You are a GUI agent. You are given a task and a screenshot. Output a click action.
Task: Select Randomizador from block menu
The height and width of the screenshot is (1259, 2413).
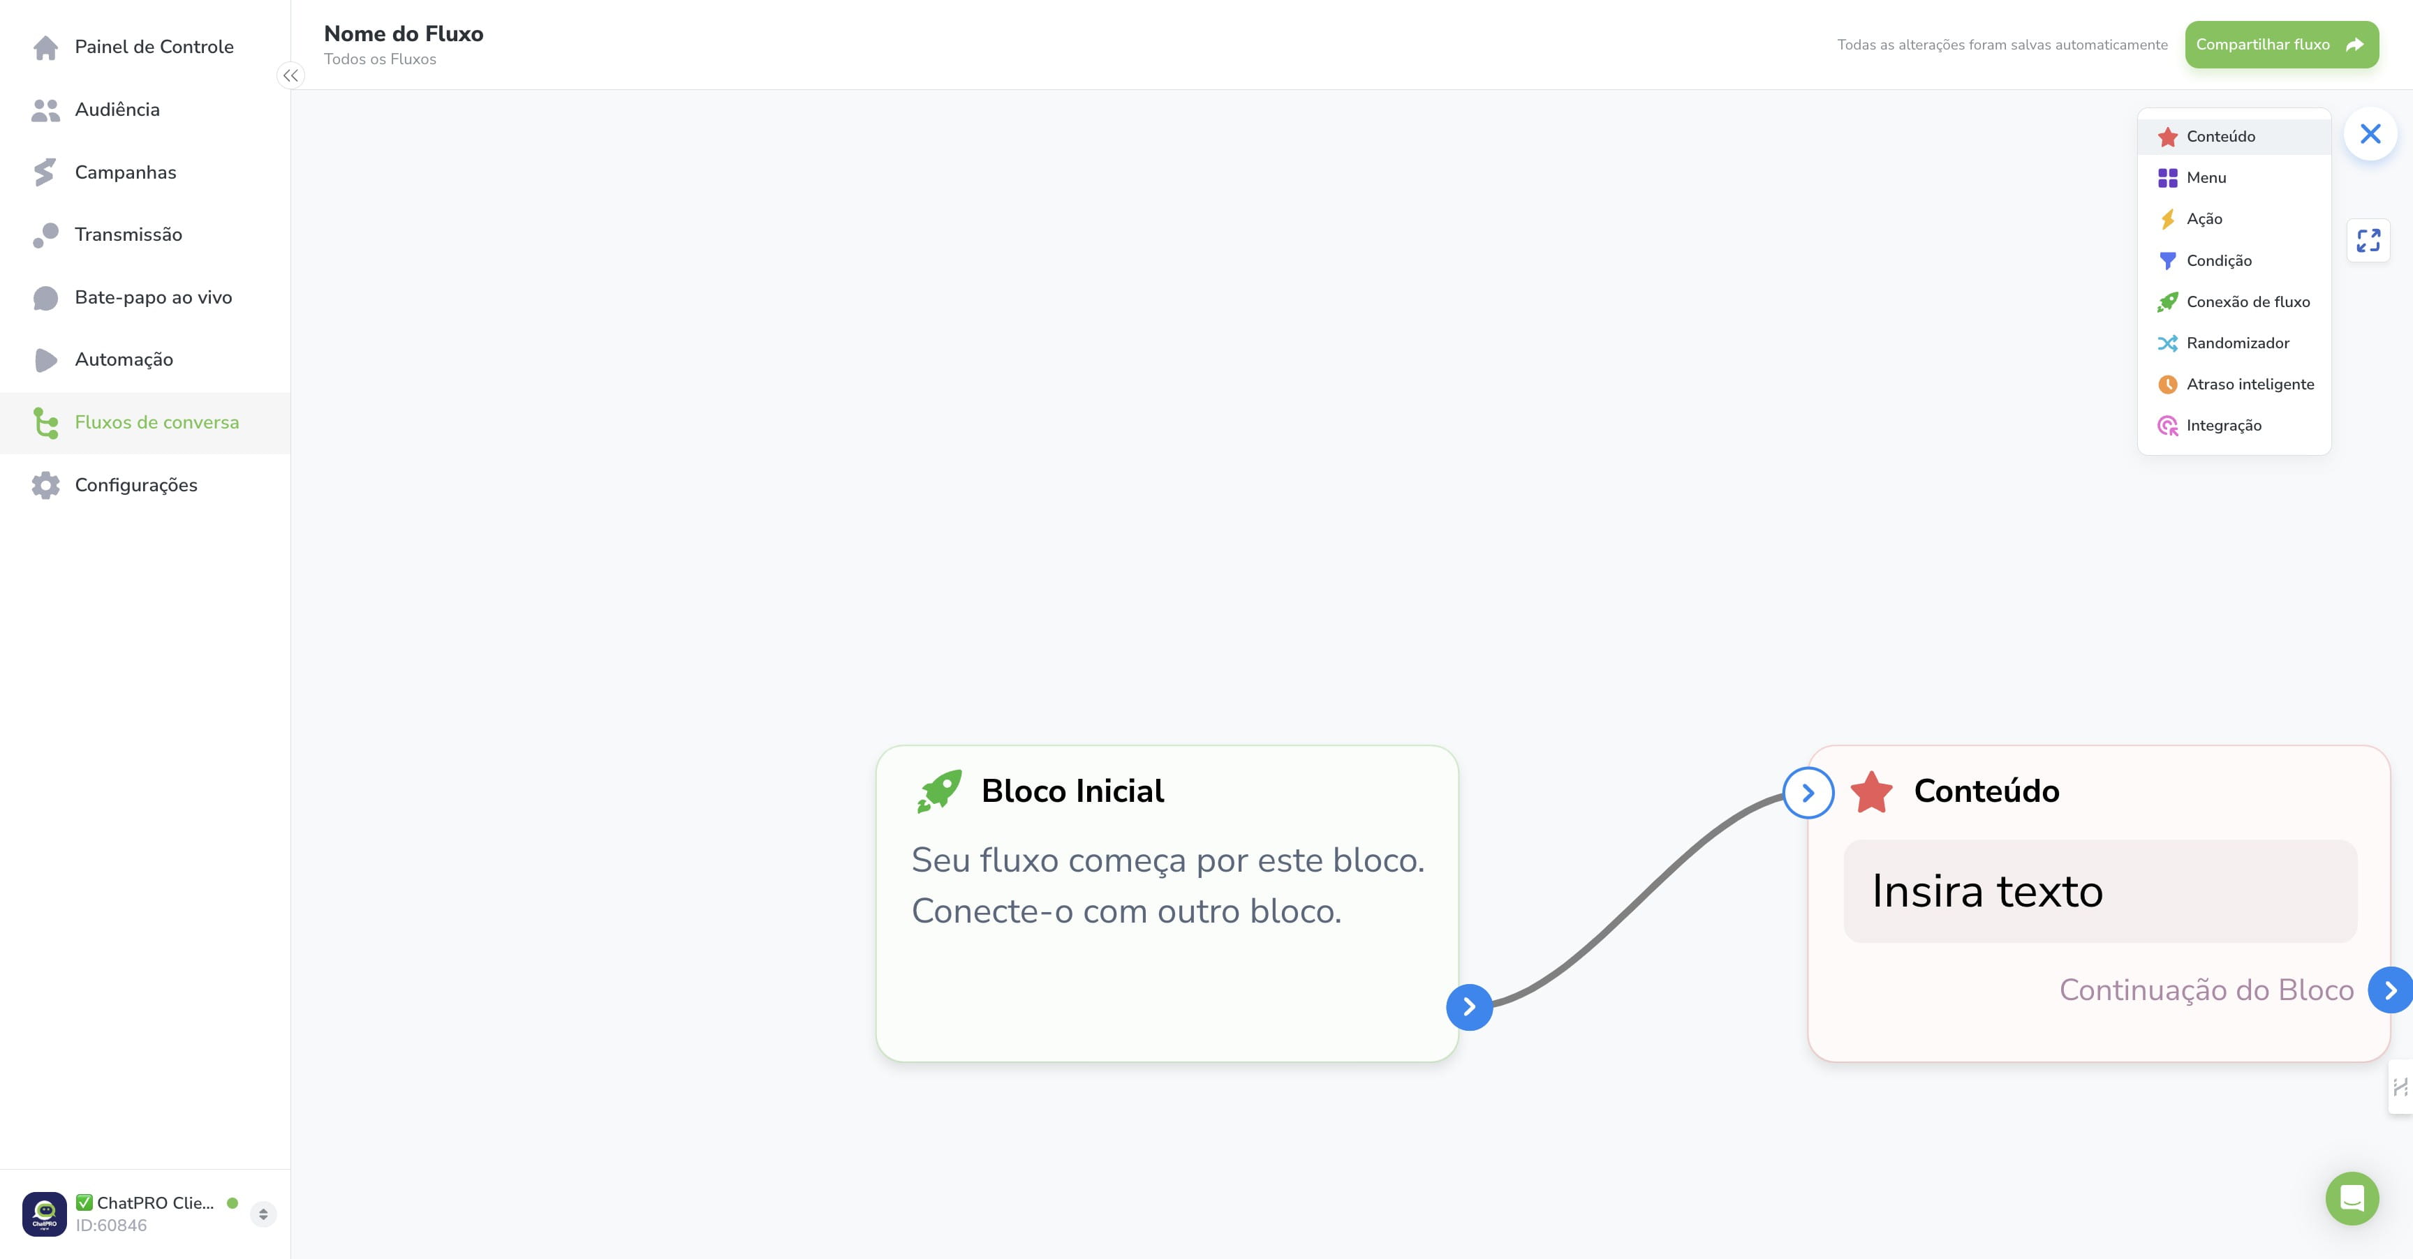2234,343
